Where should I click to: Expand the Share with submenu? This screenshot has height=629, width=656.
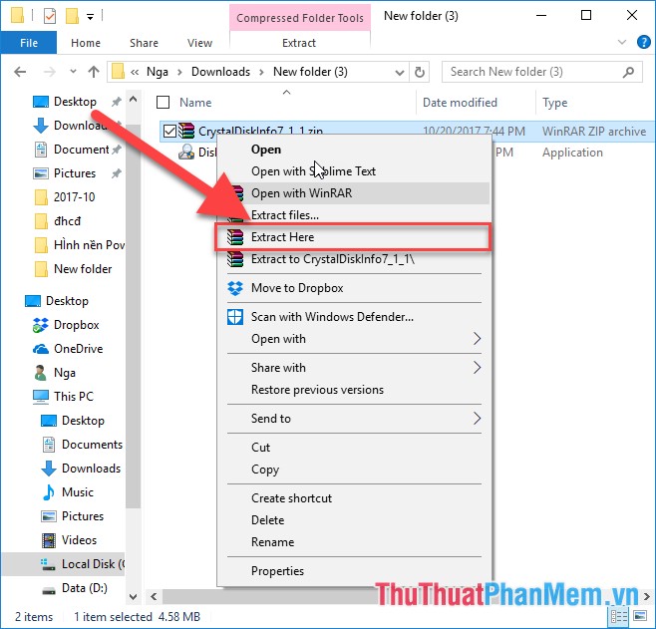point(477,368)
